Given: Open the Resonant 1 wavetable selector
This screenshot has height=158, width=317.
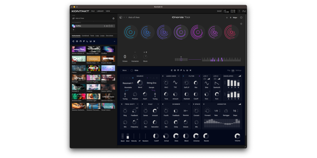Looking at the screenshot, I should coord(128,83).
